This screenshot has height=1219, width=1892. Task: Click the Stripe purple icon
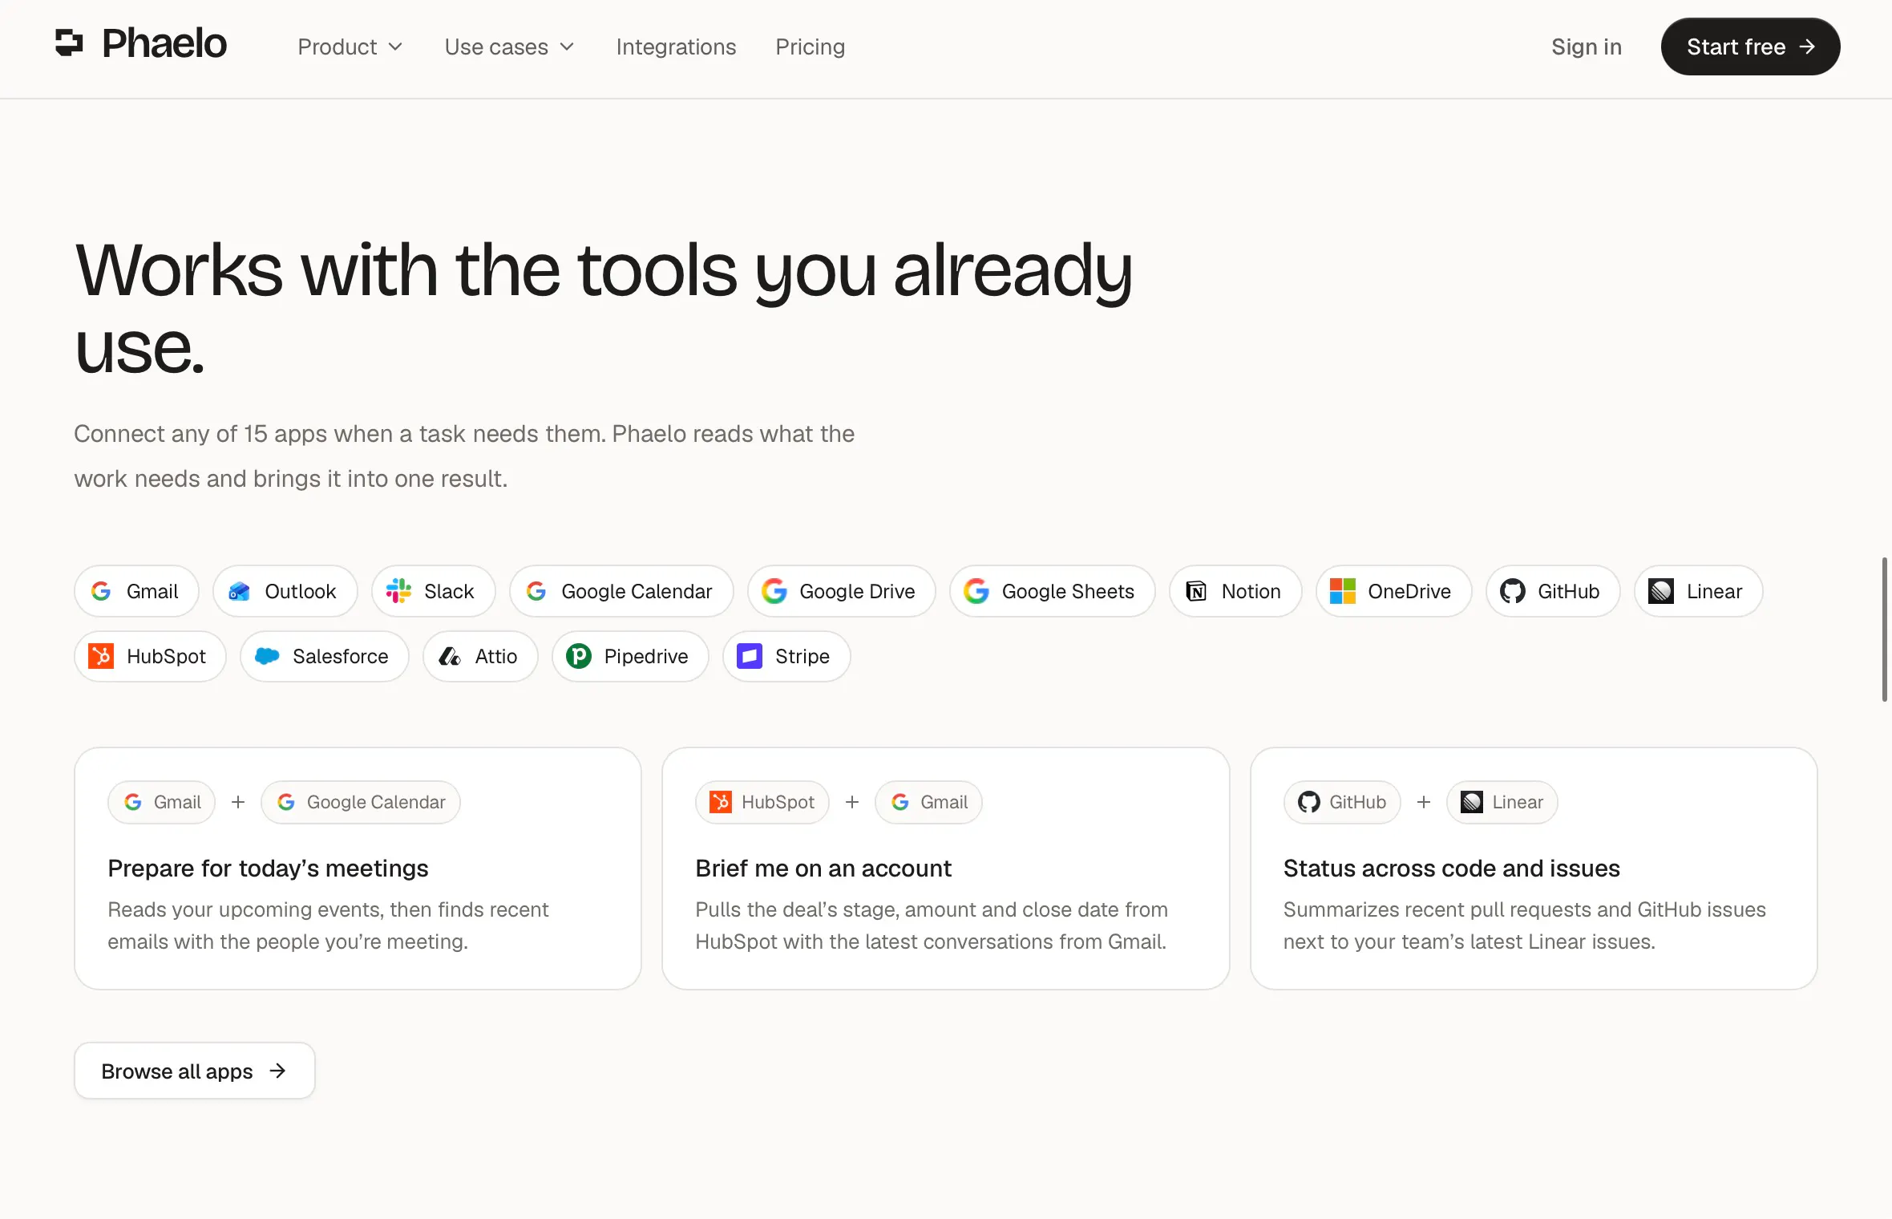pyautogui.click(x=750, y=656)
